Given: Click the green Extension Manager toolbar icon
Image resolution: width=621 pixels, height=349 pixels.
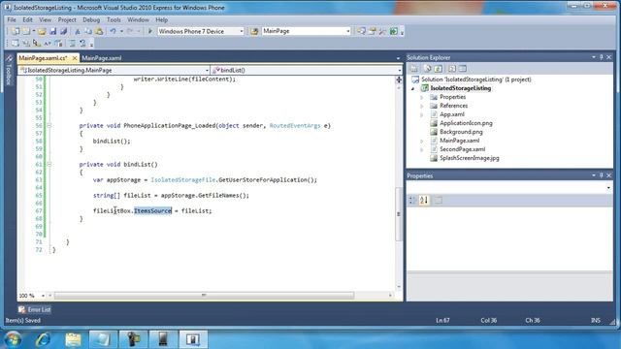Looking at the screenshot, I should [393, 31].
